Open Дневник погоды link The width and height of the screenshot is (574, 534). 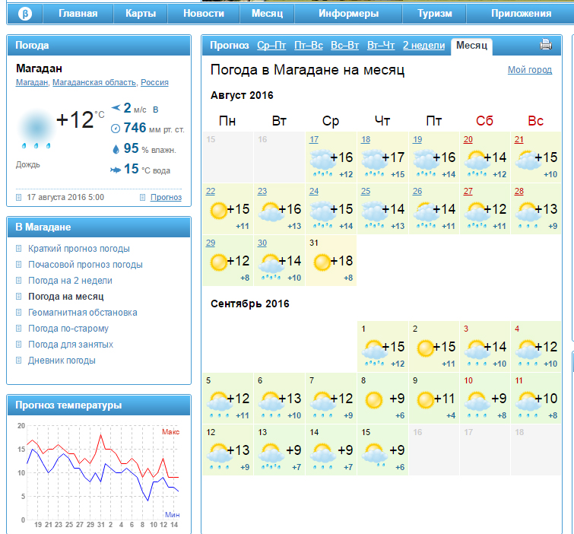coord(62,361)
